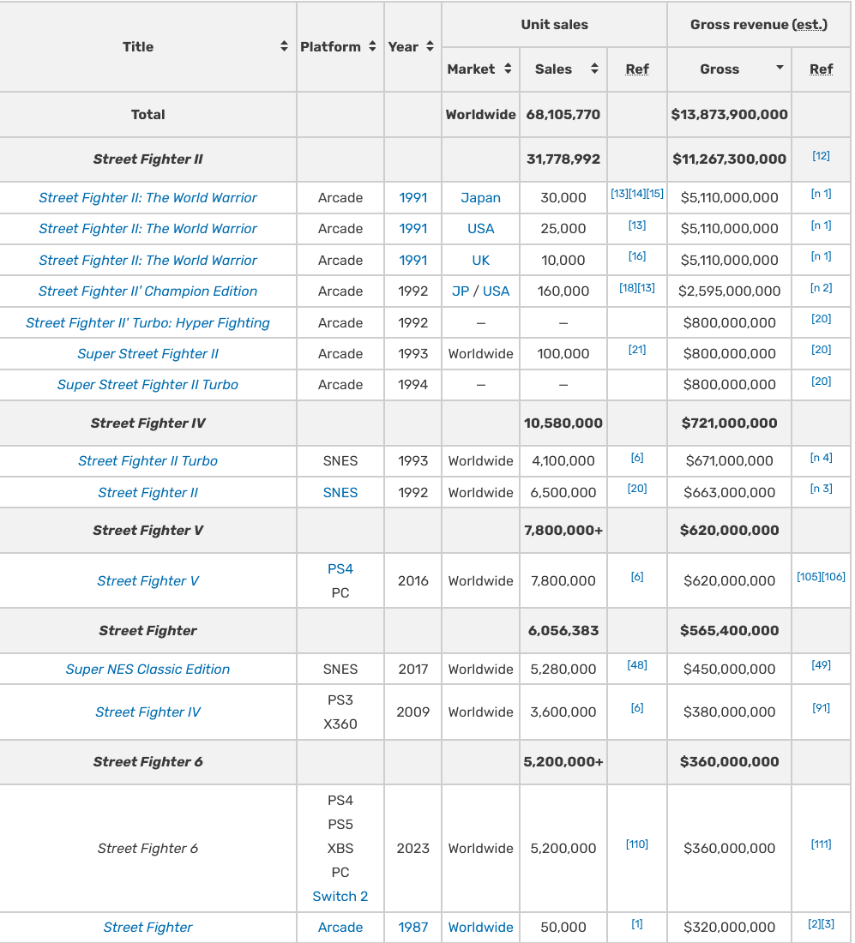
Task: Follow the UK market link
Action: [x=480, y=261]
